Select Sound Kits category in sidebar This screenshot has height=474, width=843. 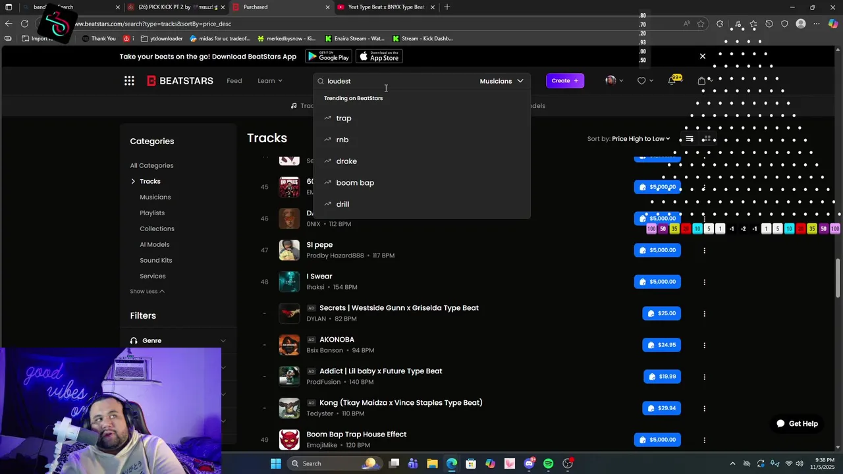(155, 261)
